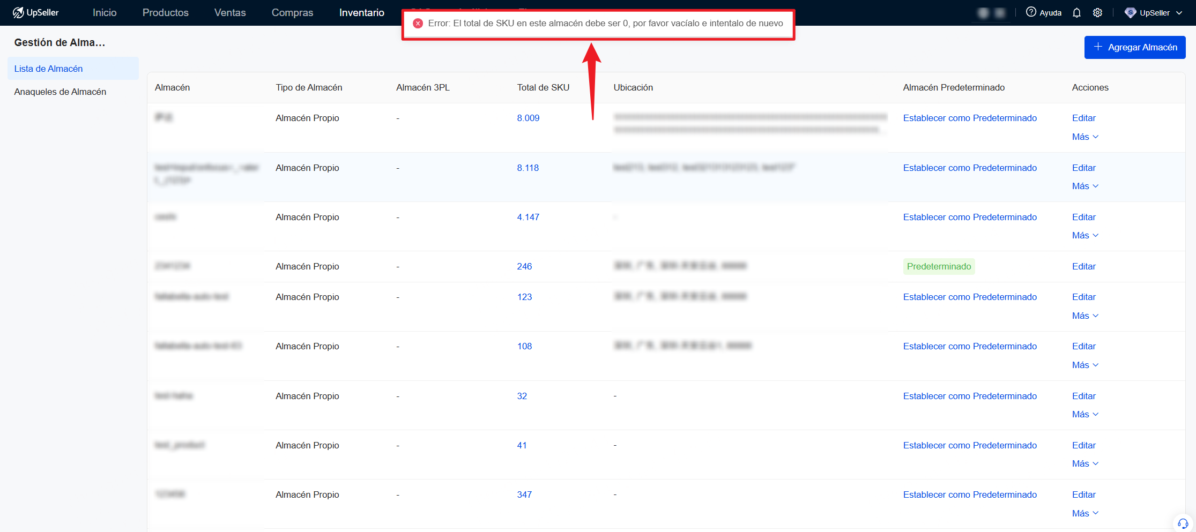Select Lista de Almacén in sidebar
This screenshot has width=1196, height=532.
tap(48, 69)
